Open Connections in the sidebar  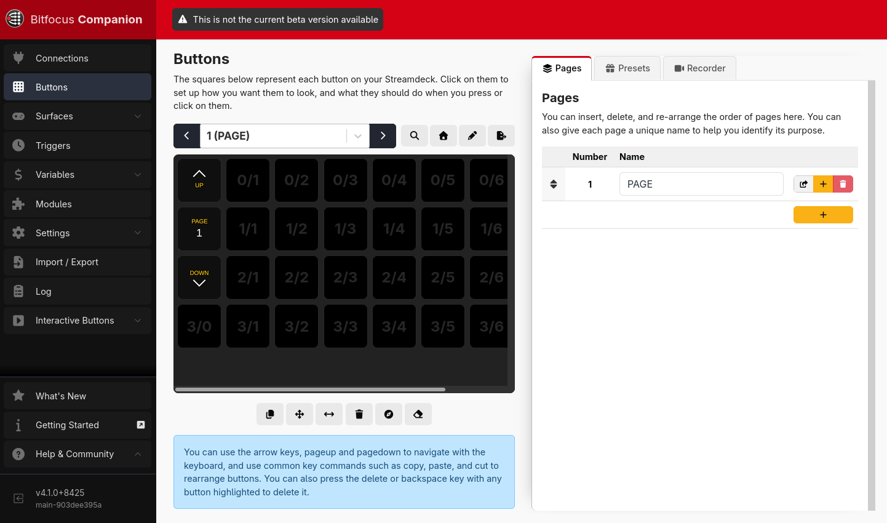pos(78,58)
